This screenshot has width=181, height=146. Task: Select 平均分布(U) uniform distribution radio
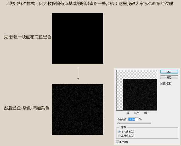point(119,131)
